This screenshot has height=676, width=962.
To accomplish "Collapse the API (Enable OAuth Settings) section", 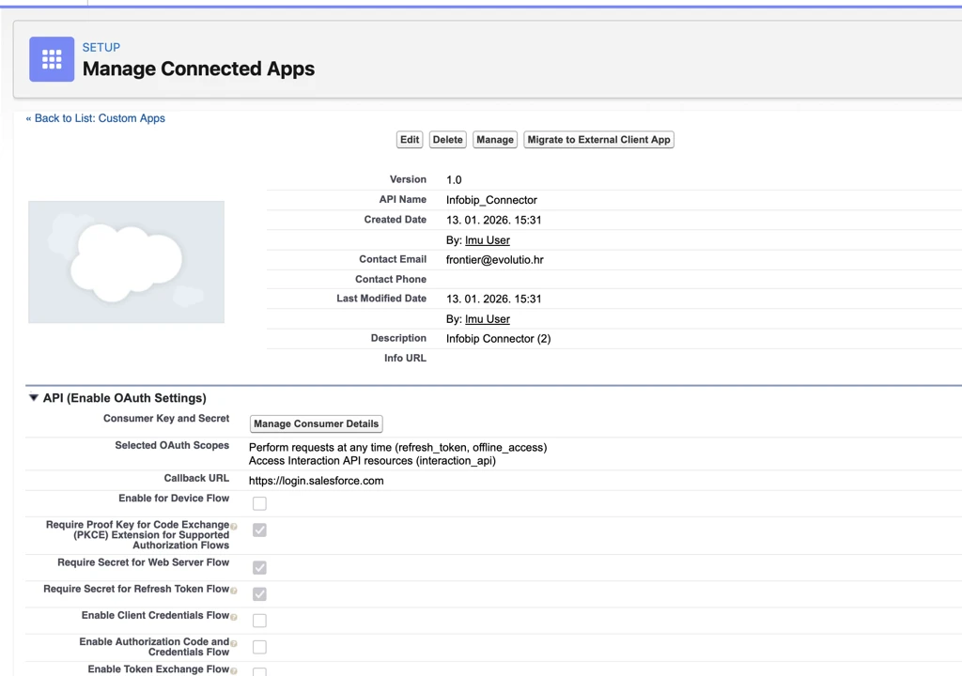I will [34, 398].
